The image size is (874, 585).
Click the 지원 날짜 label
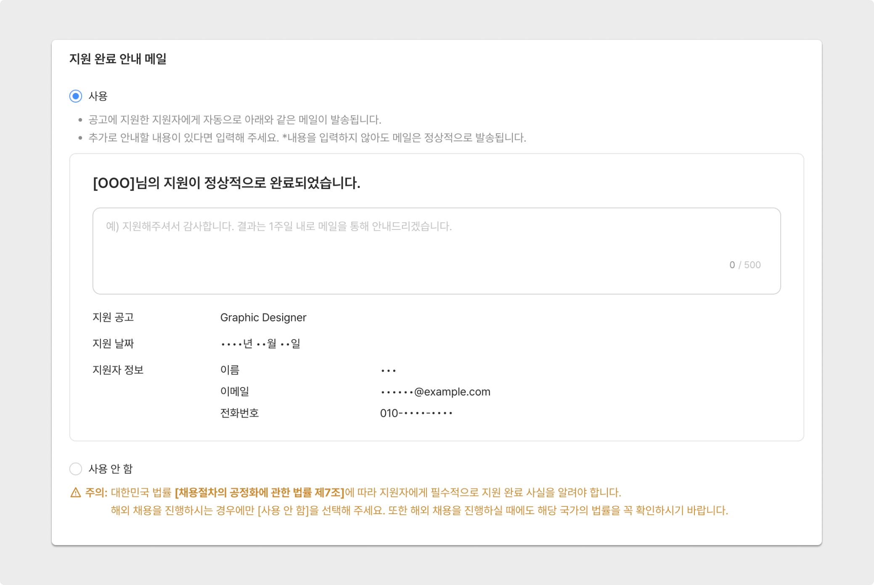point(113,344)
